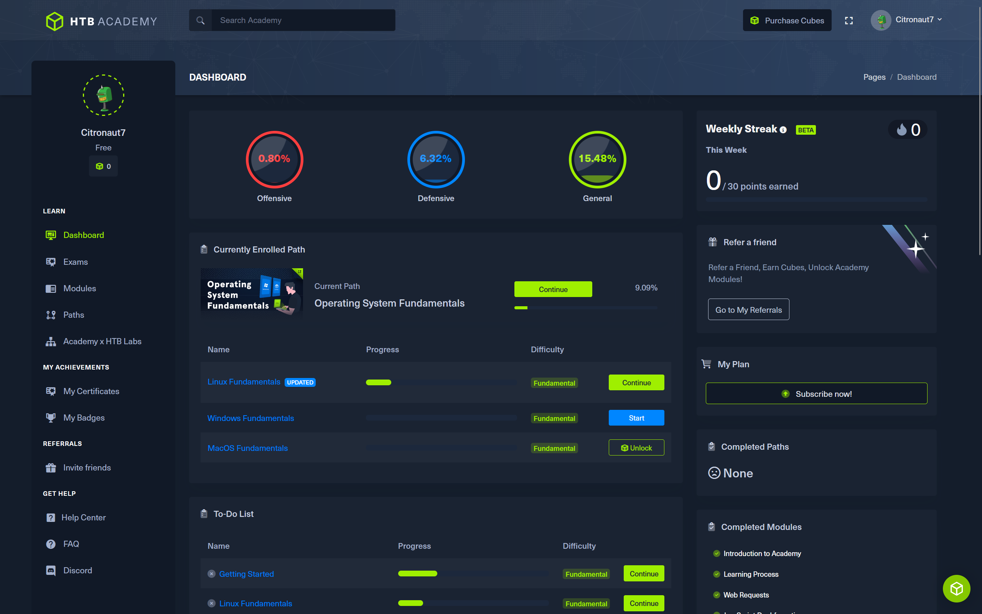The width and height of the screenshot is (982, 614).
Task: Click the streak flame counter
Action: coord(908,130)
